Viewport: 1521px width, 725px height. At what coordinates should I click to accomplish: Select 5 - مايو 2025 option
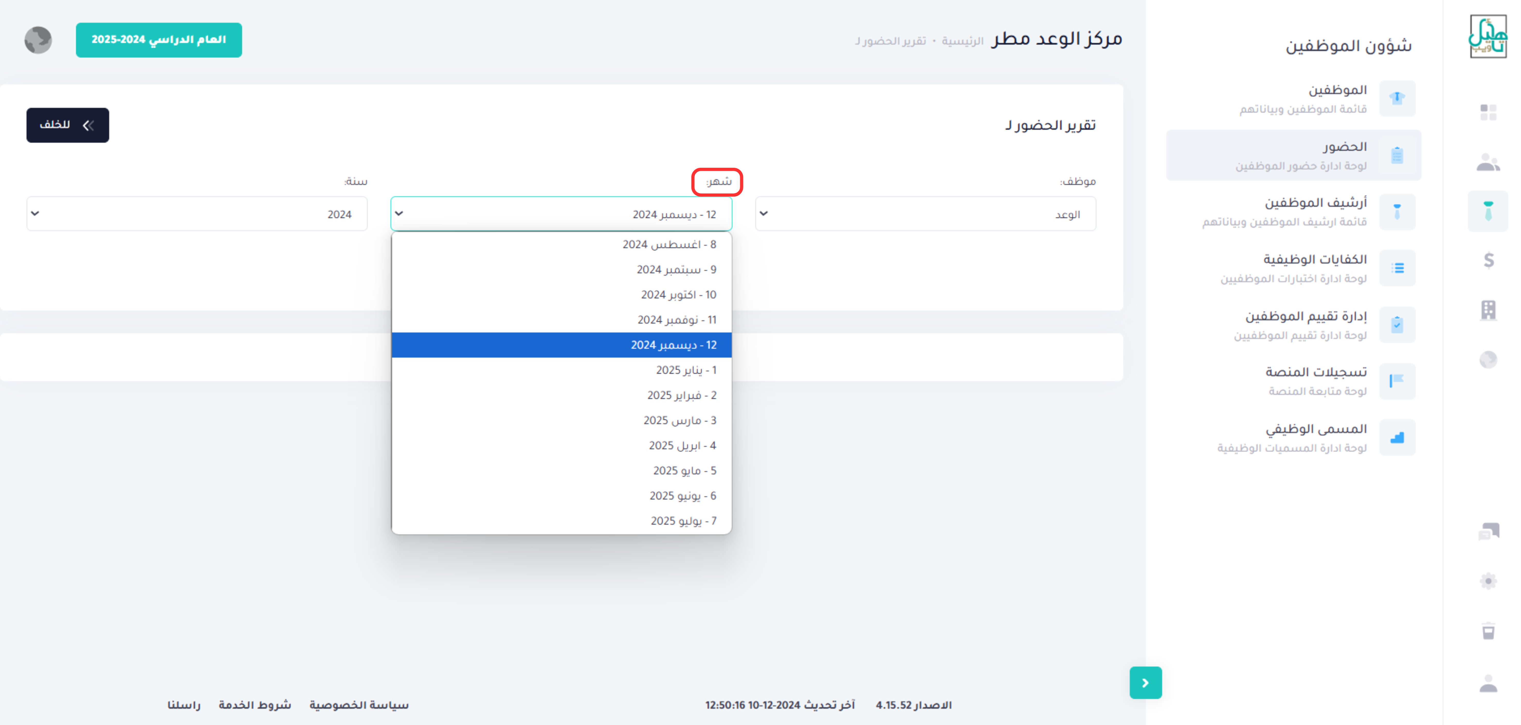click(561, 471)
